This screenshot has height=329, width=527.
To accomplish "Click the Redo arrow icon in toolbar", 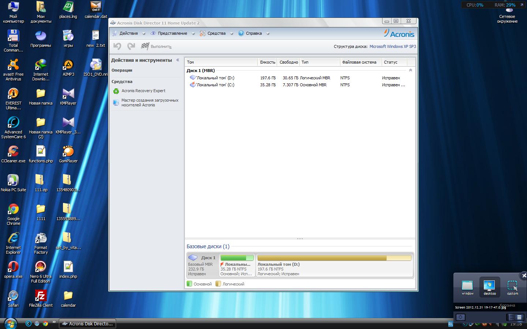I will tap(131, 46).
